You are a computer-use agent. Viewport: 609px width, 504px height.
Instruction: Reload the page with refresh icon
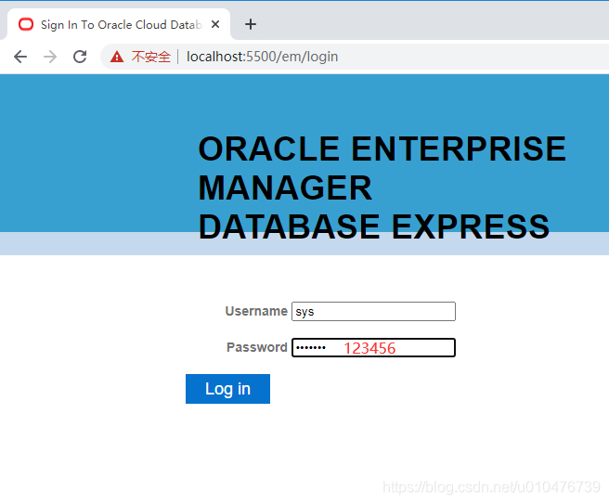(80, 57)
